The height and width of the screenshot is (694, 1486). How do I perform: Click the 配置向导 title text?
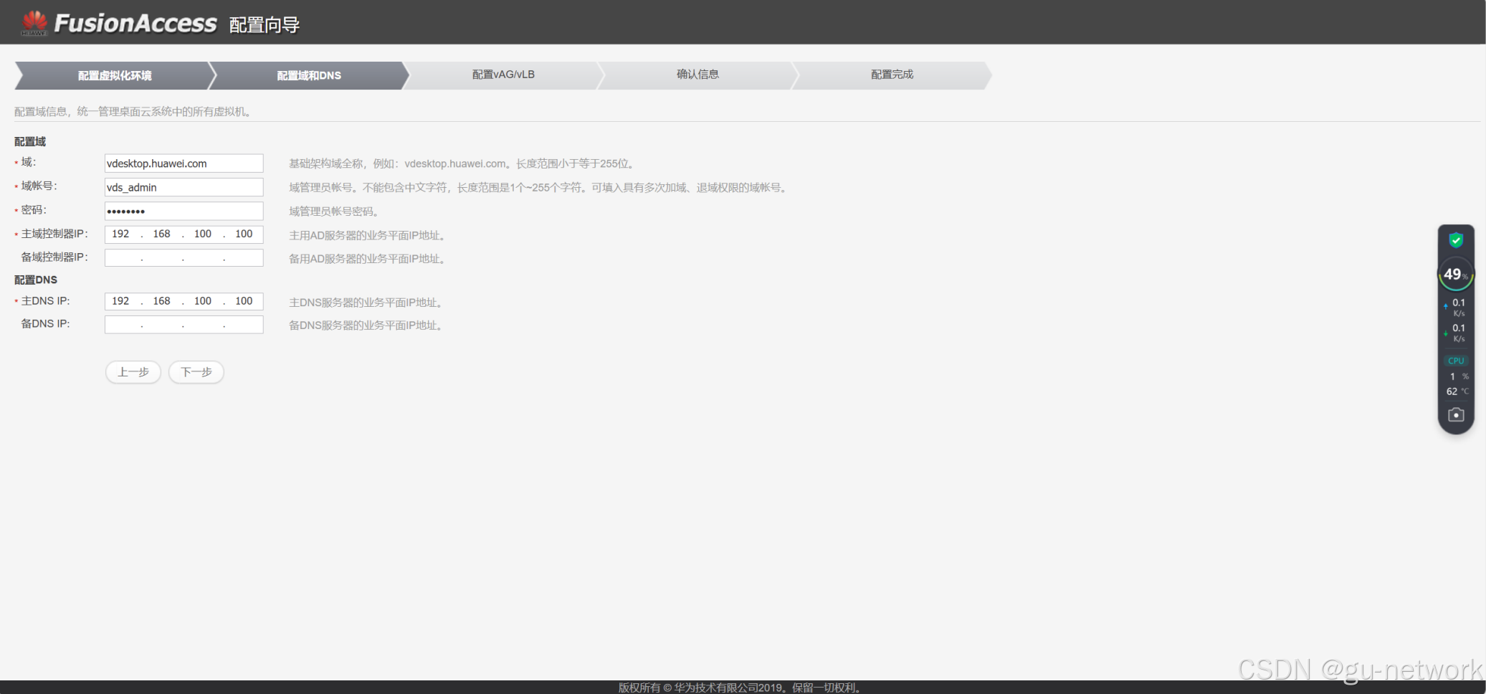coord(265,25)
